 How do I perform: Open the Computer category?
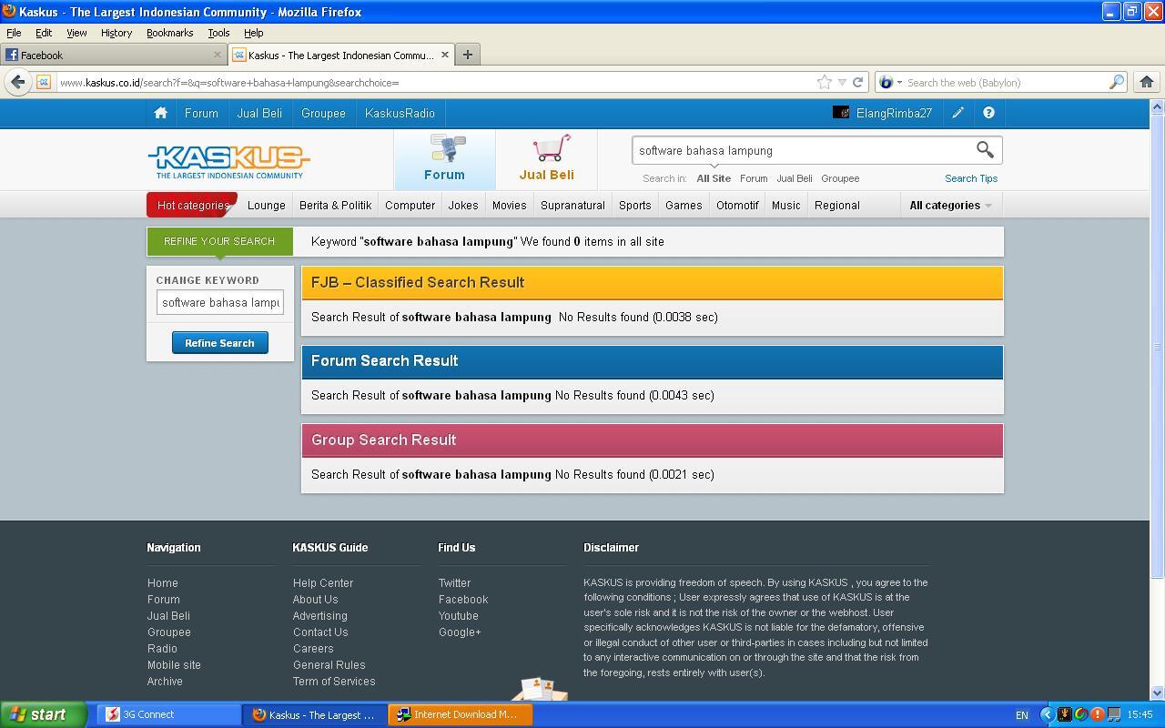pyautogui.click(x=410, y=205)
